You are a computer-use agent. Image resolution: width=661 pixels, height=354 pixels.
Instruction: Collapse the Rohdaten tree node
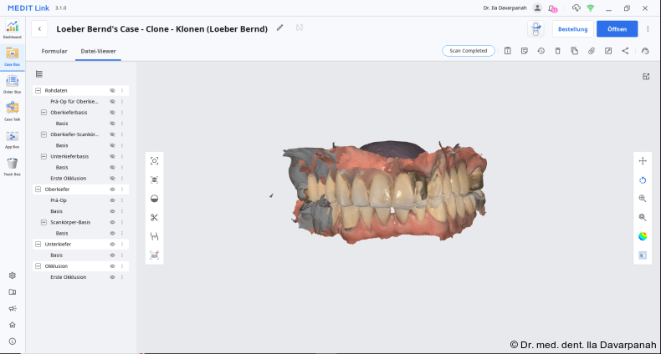click(x=38, y=90)
